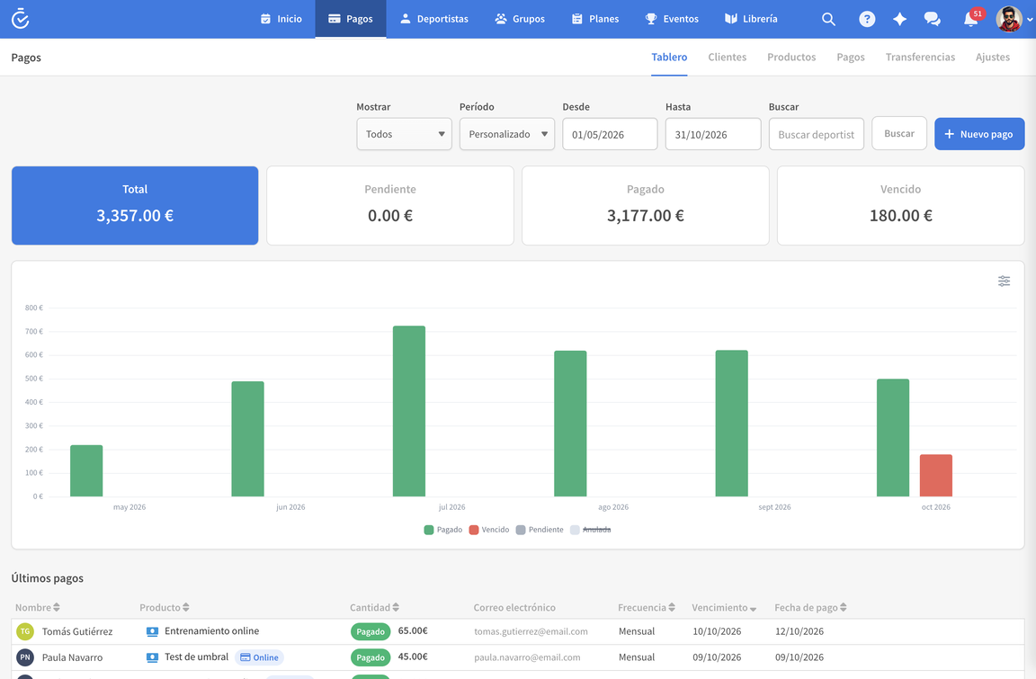Open the Mostrar dropdown set to Todos
Image resolution: width=1036 pixels, height=679 pixels.
click(405, 134)
